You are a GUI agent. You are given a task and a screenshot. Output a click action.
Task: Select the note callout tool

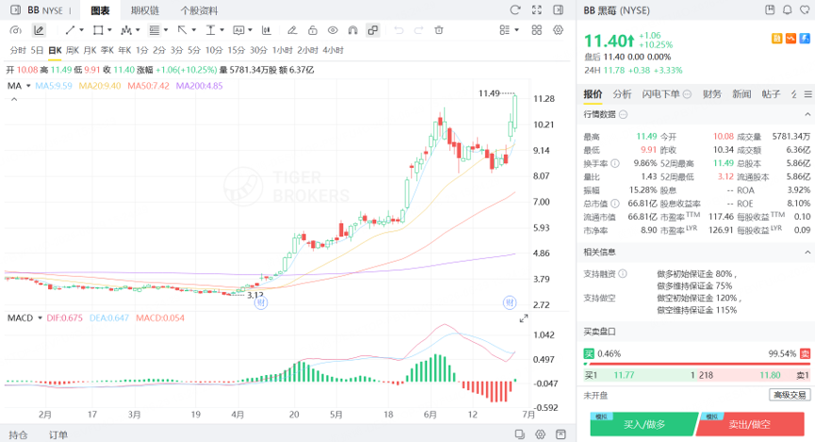pos(238,30)
